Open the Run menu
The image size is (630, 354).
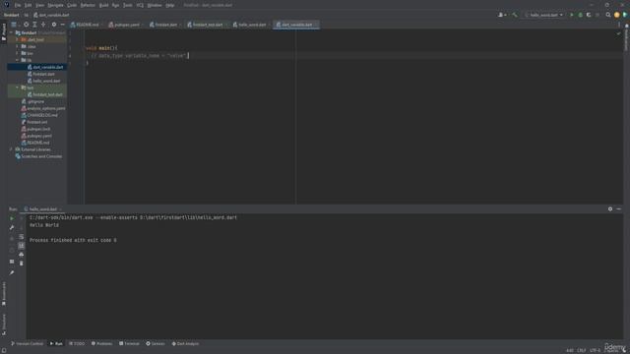point(116,5)
